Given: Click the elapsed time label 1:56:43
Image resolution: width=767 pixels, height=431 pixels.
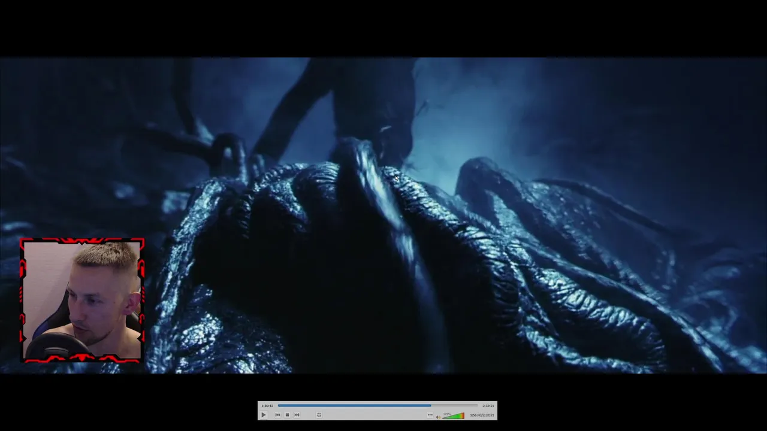Looking at the screenshot, I should point(267,406).
